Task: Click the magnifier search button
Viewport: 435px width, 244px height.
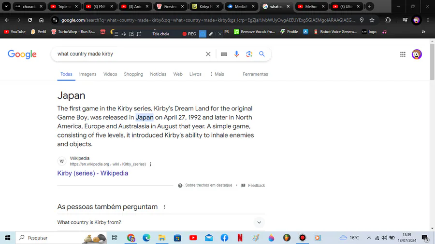Action: pyautogui.click(x=262, y=54)
